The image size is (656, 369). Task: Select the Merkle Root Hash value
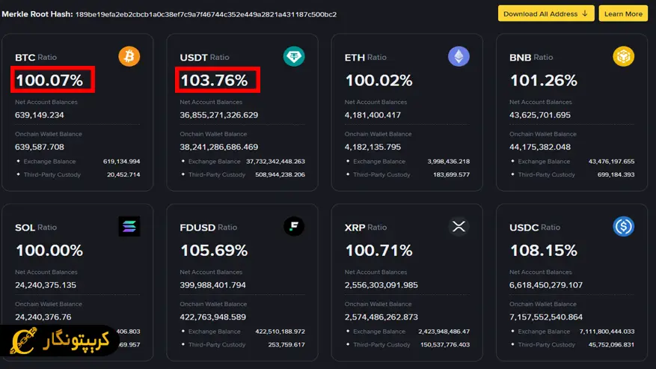click(x=206, y=14)
